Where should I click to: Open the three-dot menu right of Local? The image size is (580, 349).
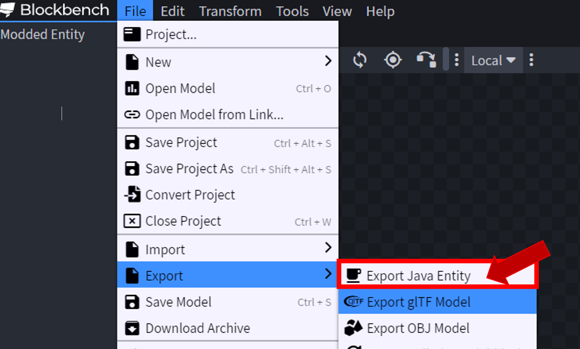point(532,60)
